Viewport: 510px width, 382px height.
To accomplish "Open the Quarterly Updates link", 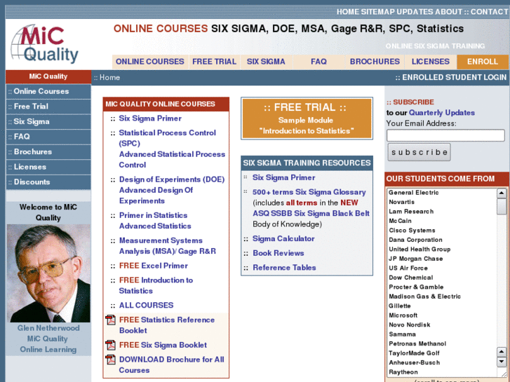I will click(x=442, y=113).
